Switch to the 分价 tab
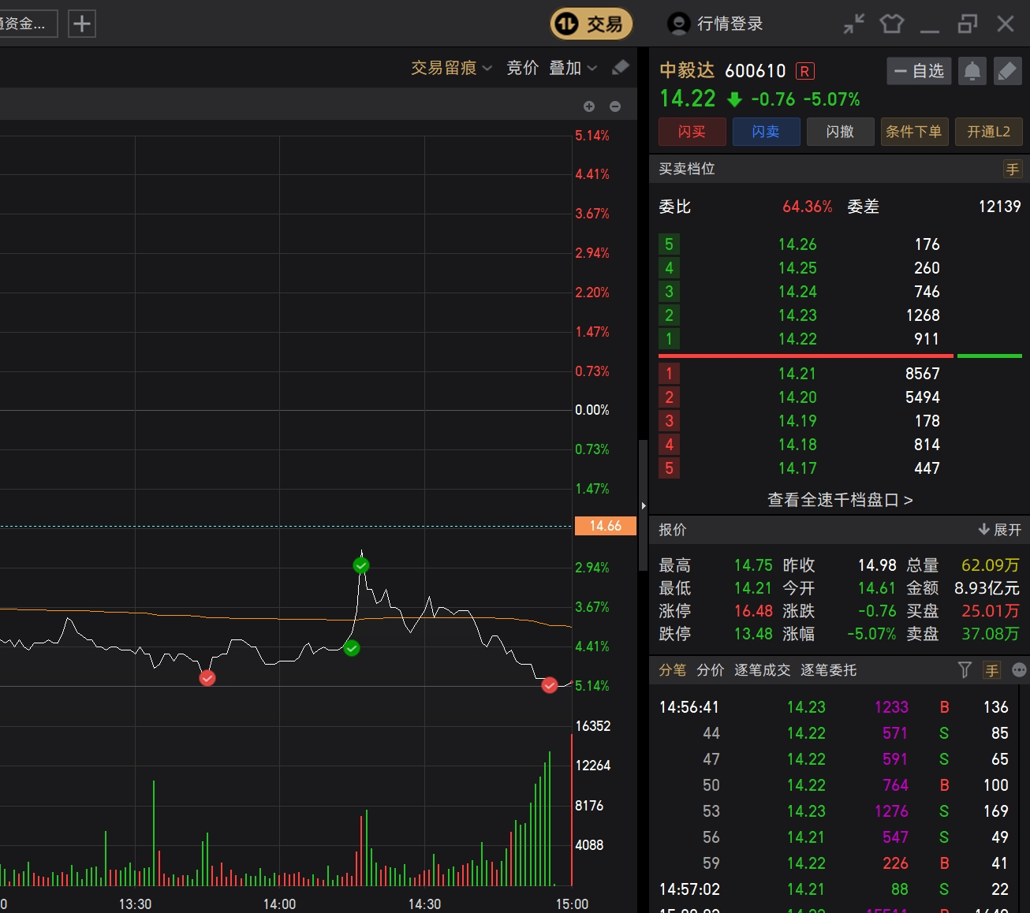Image resolution: width=1030 pixels, height=913 pixels. pyautogui.click(x=711, y=670)
